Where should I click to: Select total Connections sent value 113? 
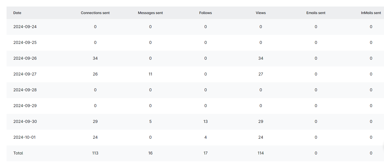click(95, 153)
